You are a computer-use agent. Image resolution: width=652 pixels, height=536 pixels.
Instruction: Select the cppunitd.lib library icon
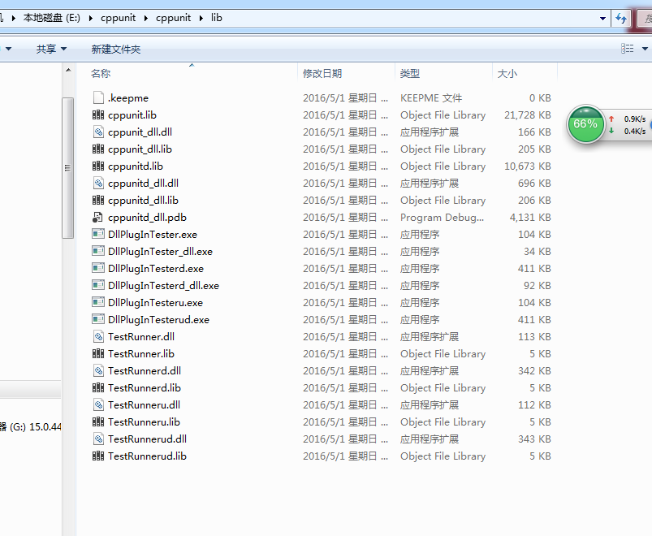[x=98, y=166]
